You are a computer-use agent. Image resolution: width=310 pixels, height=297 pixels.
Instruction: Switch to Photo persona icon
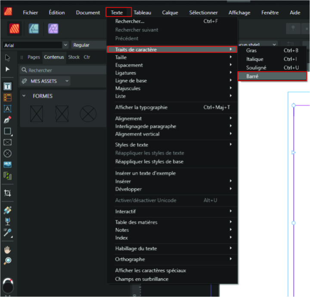tap(53, 29)
